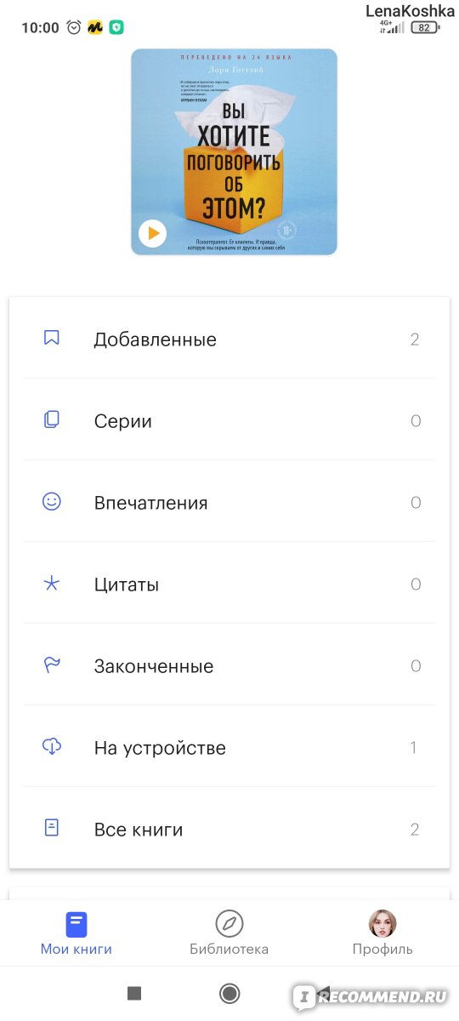459x1021 pixels.
Task: Open the Цитаты section
Action: 229,584
